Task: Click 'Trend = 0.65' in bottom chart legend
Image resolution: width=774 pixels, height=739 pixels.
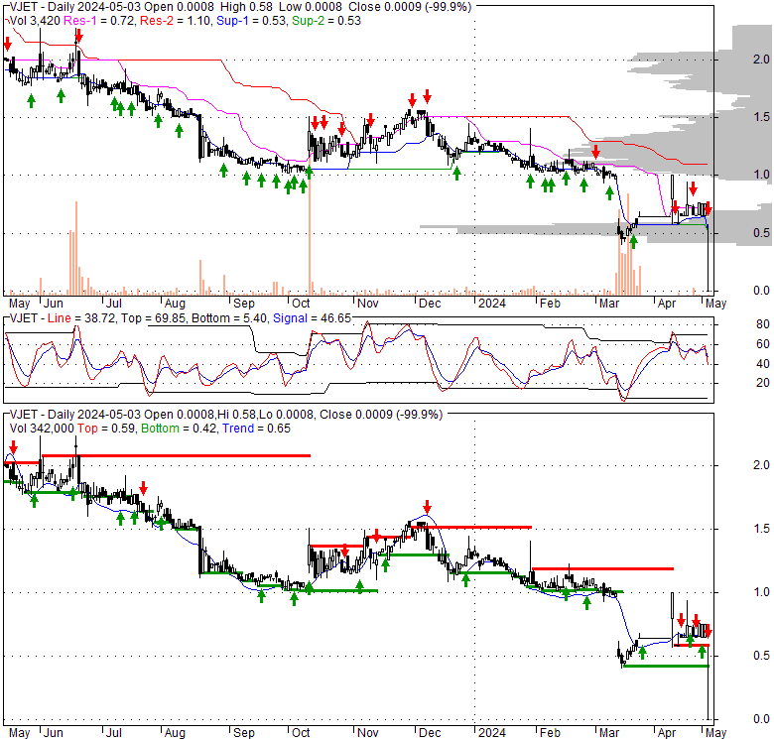Action: pyautogui.click(x=256, y=429)
